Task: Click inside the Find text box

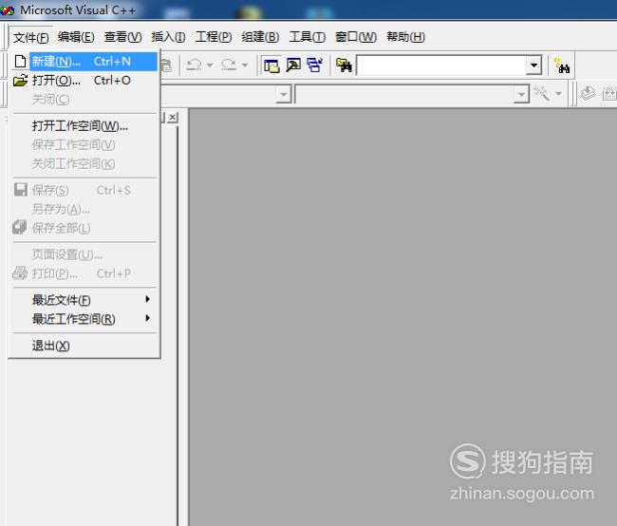Action: coord(441,66)
